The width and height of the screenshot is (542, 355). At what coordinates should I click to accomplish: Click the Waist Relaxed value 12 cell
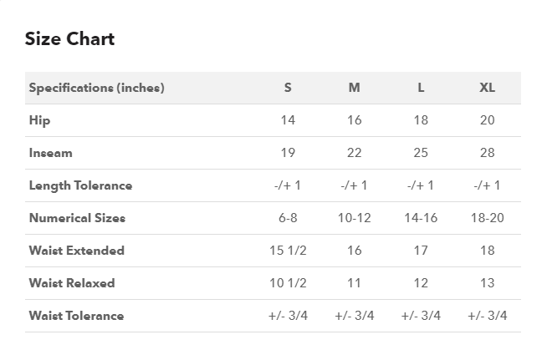pyautogui.click(x=421, y=283)
